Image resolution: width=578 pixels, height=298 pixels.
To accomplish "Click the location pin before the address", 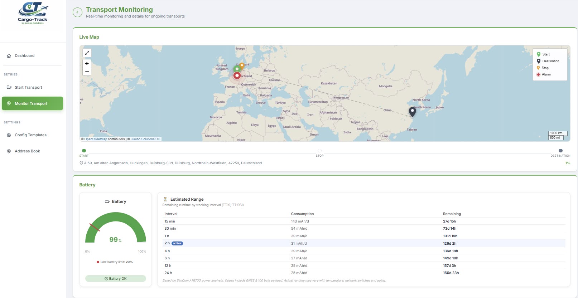I will click(x=81, y=163).
